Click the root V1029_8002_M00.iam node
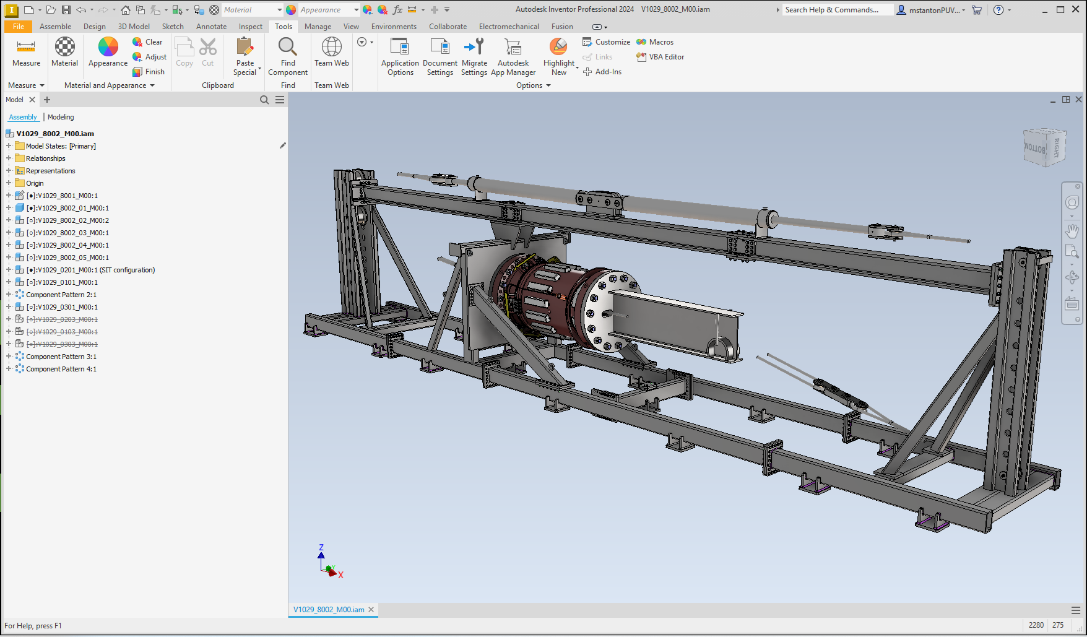1087x637 pixels. [55, 134]
